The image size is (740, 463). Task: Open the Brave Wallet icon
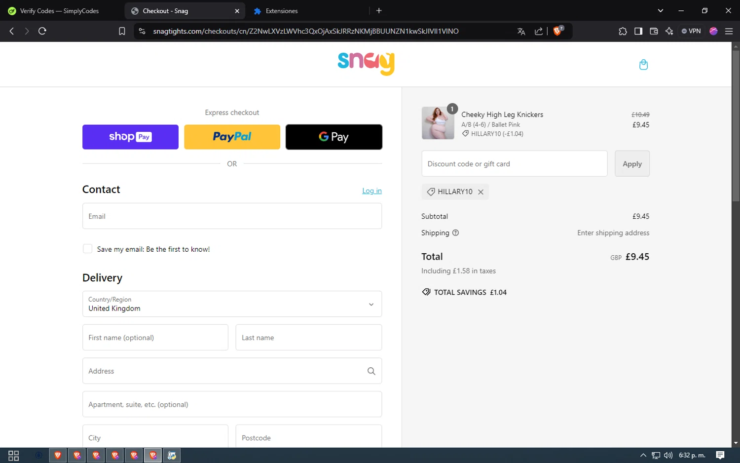click(x=654, y=31)
